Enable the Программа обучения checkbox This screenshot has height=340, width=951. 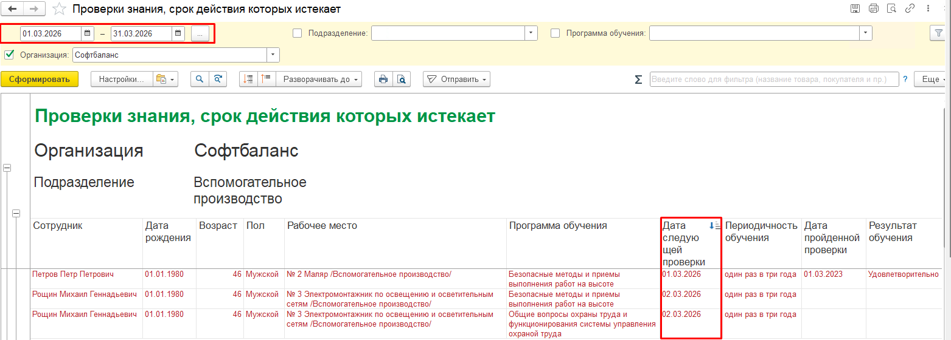click(556, 33)
